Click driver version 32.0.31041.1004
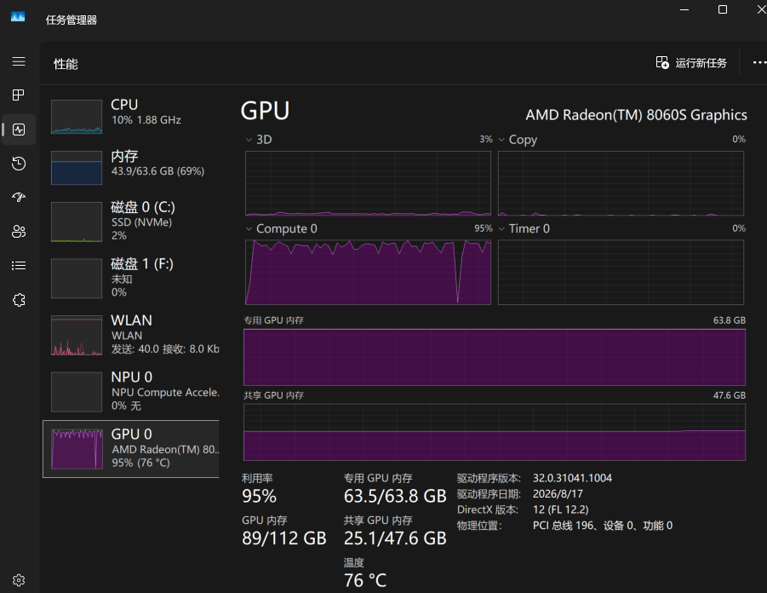Image resolution: width=767 pixels, height=593 pixels. pyautogui.click(x=572, y=478)
